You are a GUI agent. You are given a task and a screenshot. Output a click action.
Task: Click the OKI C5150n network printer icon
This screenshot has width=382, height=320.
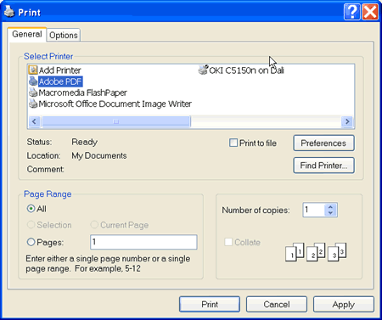[x=203, y=70]
